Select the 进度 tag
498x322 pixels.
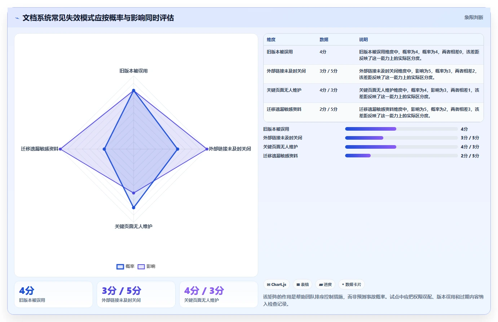pyautogui.click(x=325, y=284)
